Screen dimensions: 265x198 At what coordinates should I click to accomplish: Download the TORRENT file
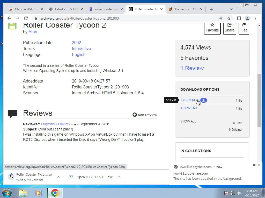189,108
